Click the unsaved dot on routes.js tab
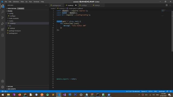This screenshot has width=173, height=97. click(x=76, y=5)
